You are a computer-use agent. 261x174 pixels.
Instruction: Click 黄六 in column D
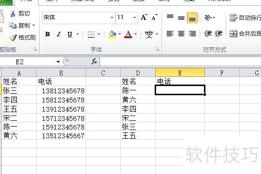click(129, 100)
